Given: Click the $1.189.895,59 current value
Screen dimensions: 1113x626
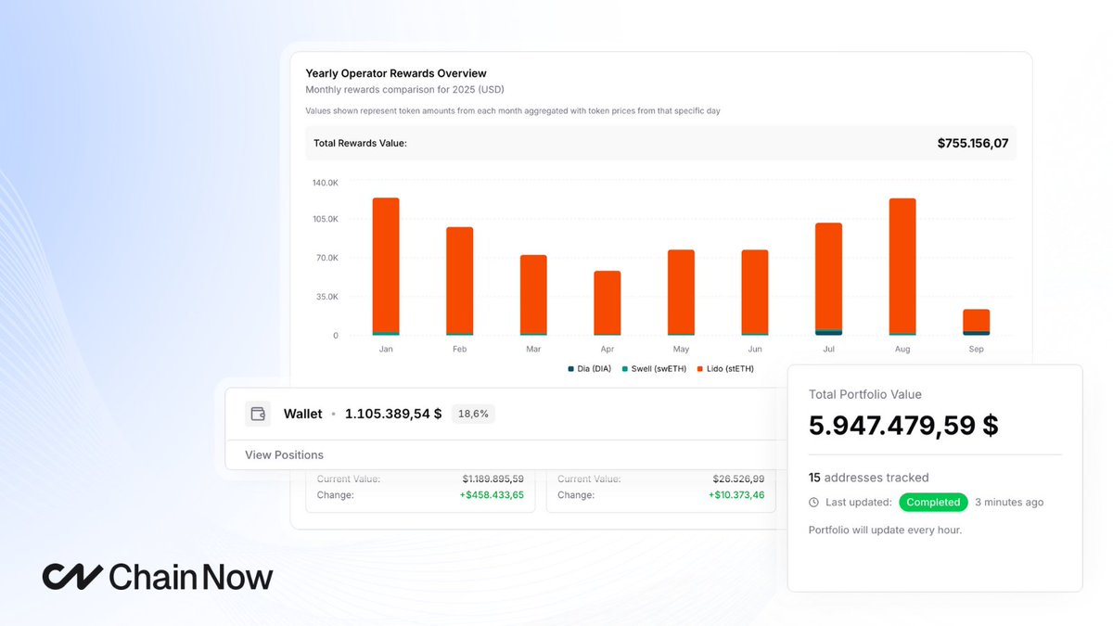Looking at the screenshot, I should pos(493,479).
